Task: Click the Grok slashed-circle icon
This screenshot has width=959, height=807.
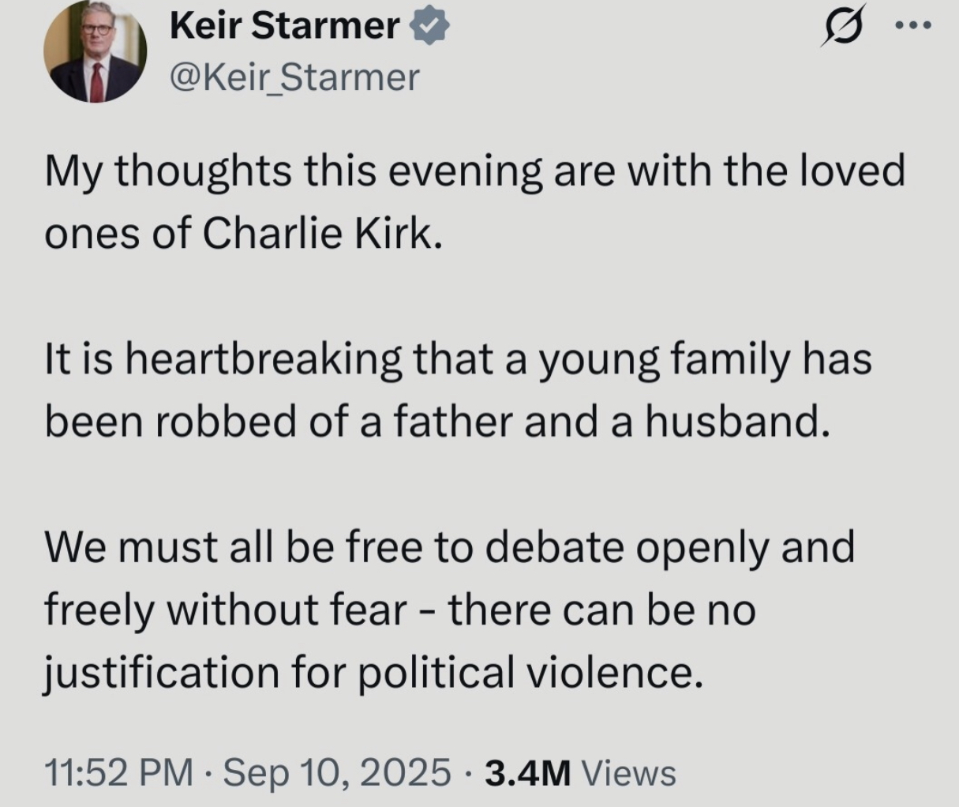Action: point(841,28)
